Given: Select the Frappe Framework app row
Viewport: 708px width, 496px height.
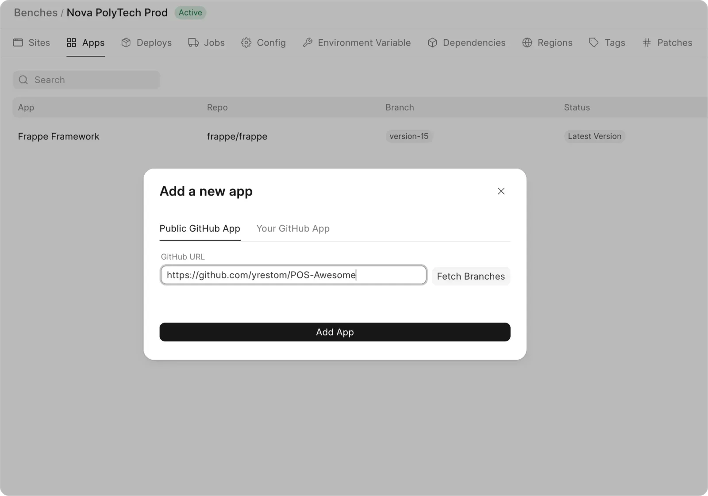Looking at the screenshot, I should click(x=58, y=136).
